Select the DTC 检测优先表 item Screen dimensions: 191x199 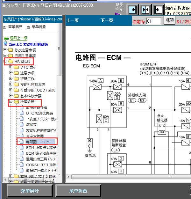(39, 113)
